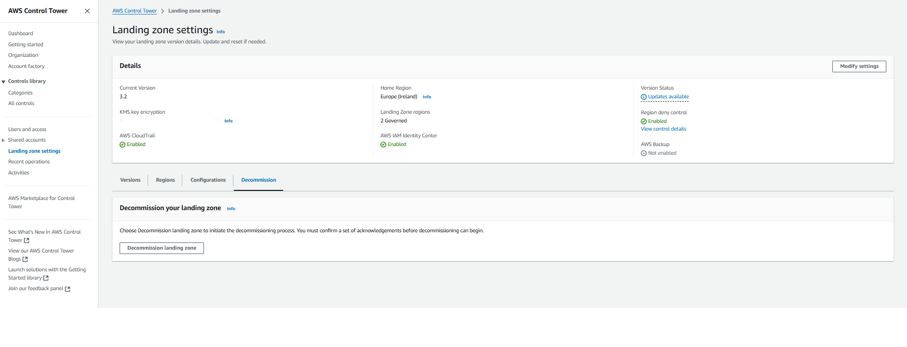Viewport: 907px width, 347px height.
Task: Click Info next to Decommission your landing zone
Action: (231, 209)
